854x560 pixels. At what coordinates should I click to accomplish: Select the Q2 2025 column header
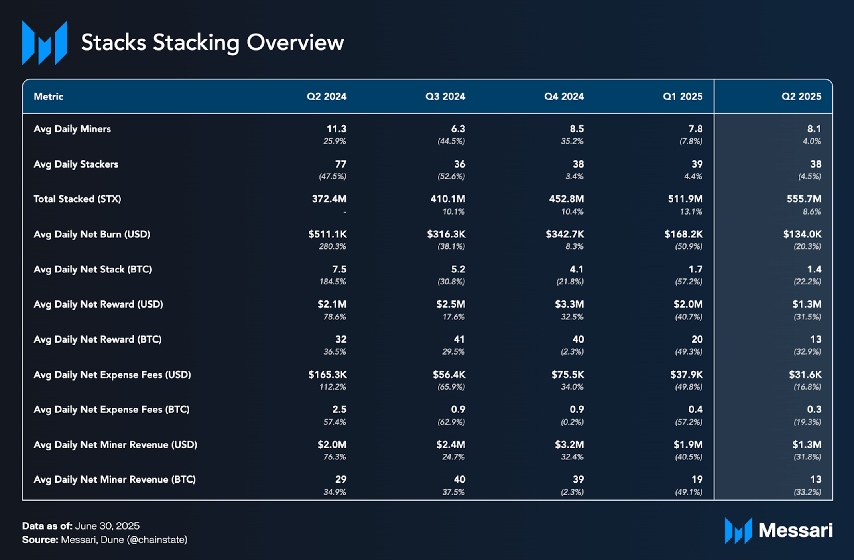click(x=801, y=97)
